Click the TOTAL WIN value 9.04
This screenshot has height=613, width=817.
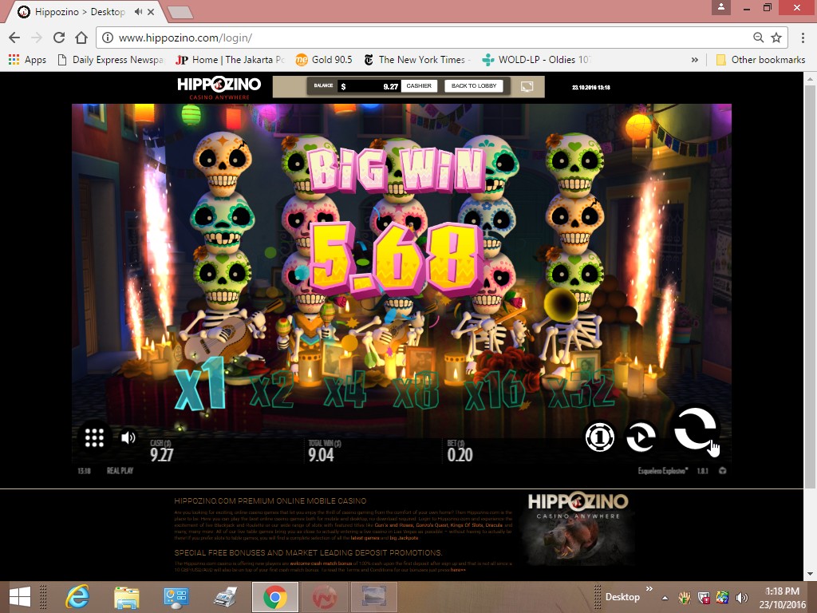point(321,454)
